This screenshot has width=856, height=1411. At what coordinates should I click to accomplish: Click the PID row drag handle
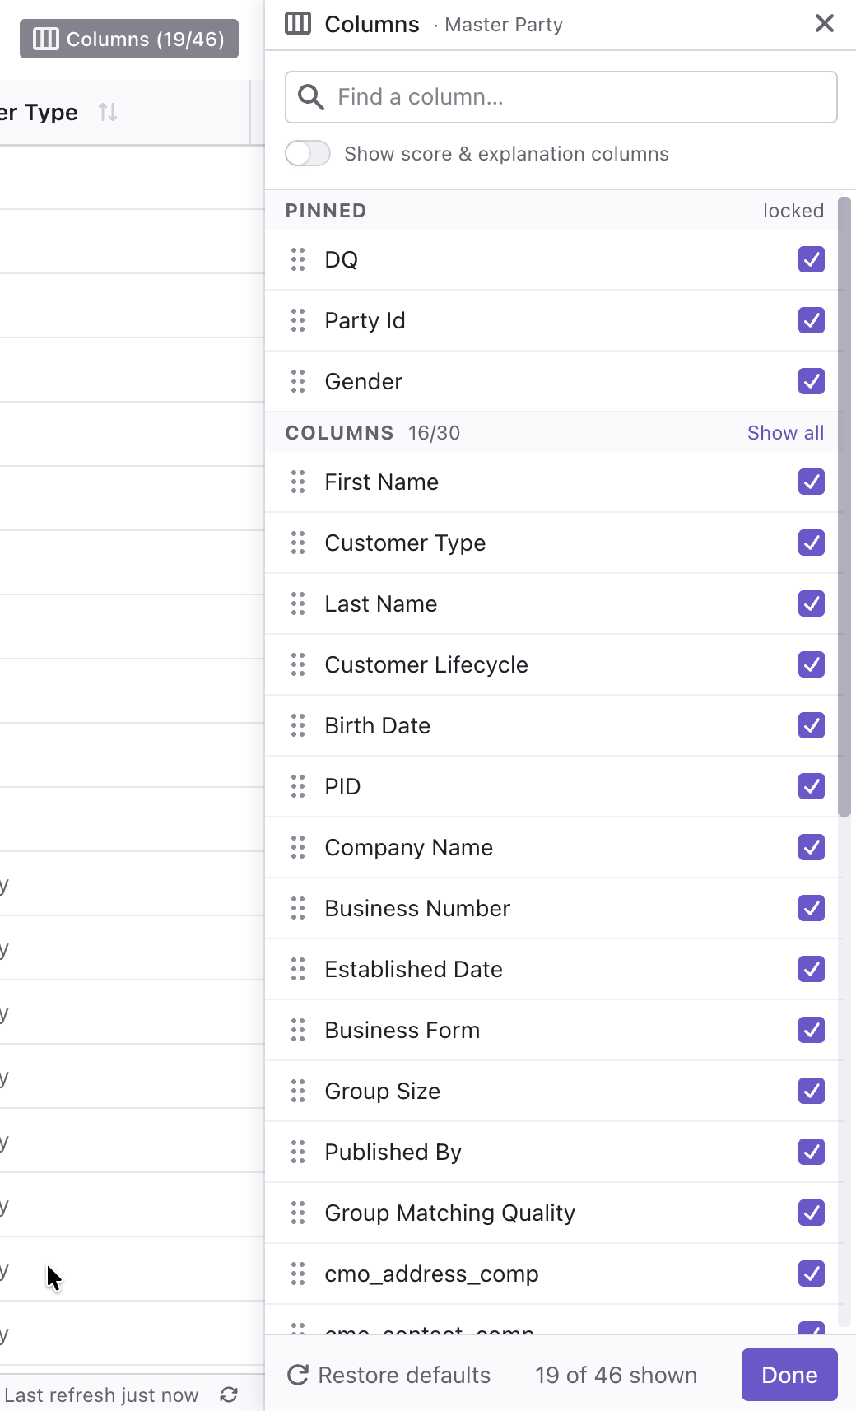(x=298, y=786)
